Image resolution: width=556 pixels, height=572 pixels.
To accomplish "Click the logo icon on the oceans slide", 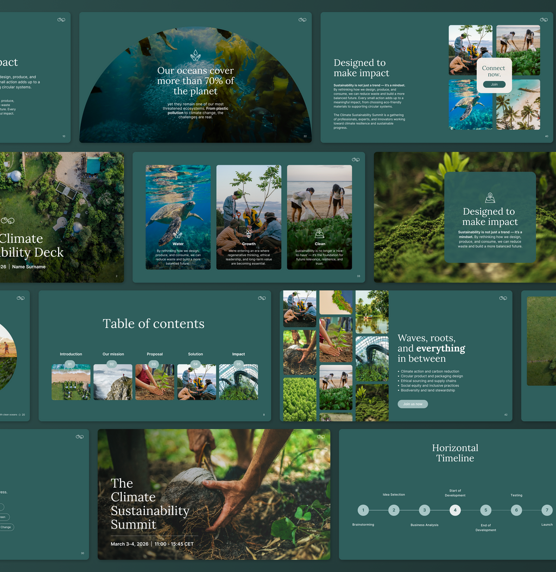I will click(302, 20).
